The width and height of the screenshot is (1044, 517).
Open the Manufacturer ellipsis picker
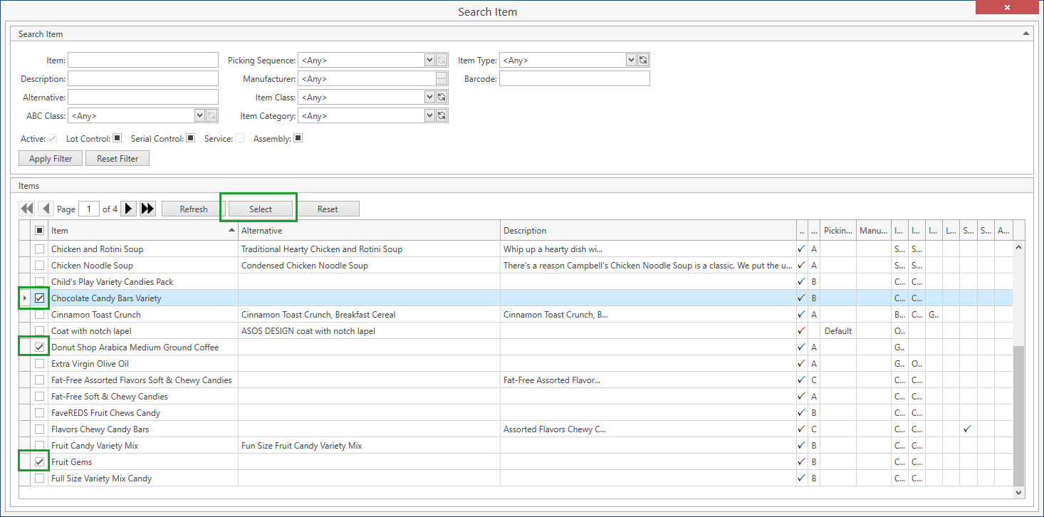[x=441, y=78]
